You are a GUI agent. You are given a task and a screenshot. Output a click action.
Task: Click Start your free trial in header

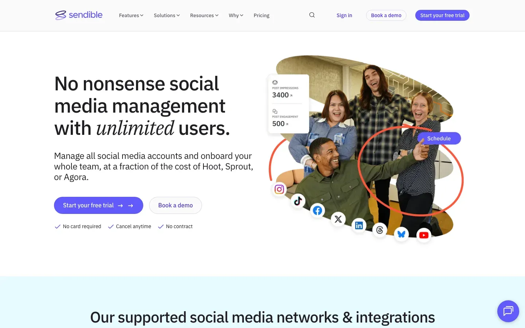click(x=442, y=15)
